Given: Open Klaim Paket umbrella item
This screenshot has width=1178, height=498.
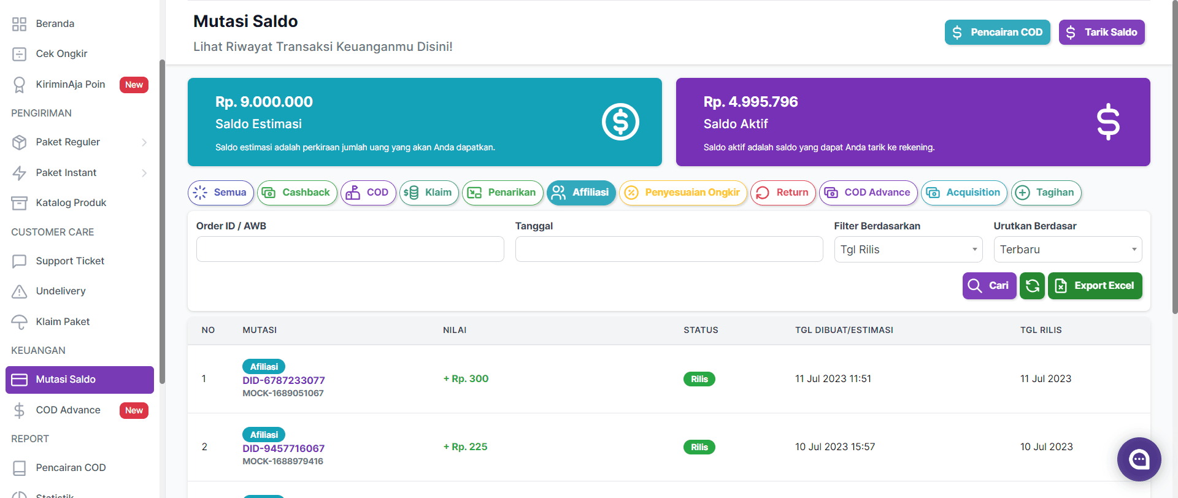Looking at the screenshot, I should pyautogui.click(x=20, y=322).
